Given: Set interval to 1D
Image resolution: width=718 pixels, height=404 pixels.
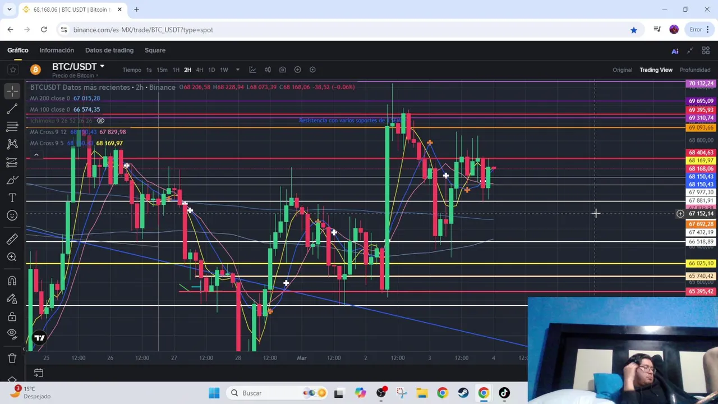Looking at the screenshot, I should 211,70.
